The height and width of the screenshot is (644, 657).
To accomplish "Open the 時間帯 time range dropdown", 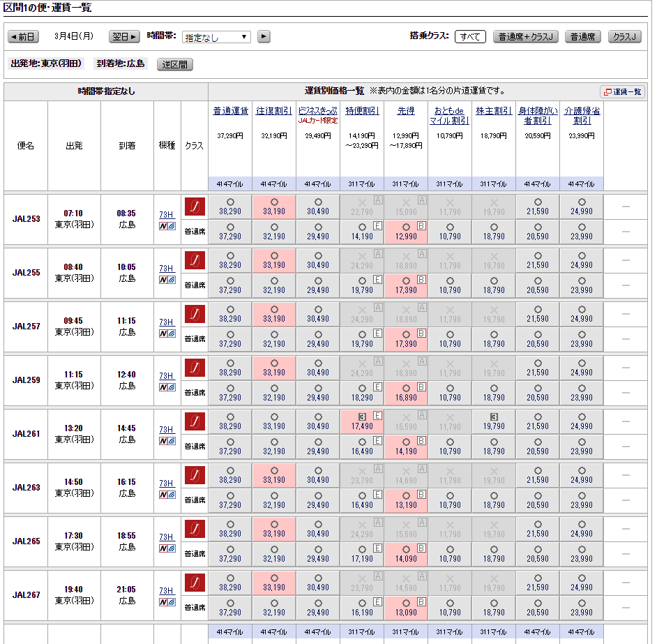I will click(216, 37).
